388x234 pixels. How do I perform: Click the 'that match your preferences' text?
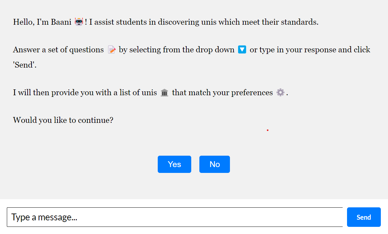point(222,93)
